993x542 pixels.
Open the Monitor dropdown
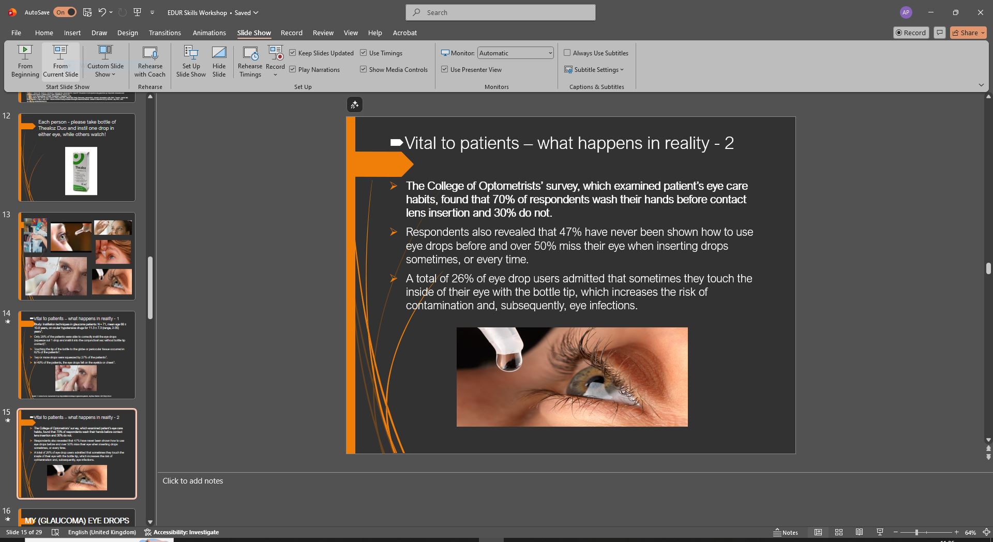(x=515, y=53)
